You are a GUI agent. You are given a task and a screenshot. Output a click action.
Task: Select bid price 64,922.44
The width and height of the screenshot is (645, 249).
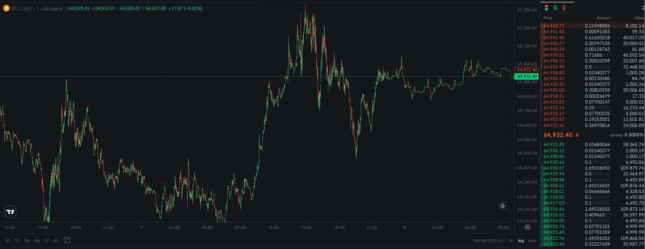tap(554, 244)
